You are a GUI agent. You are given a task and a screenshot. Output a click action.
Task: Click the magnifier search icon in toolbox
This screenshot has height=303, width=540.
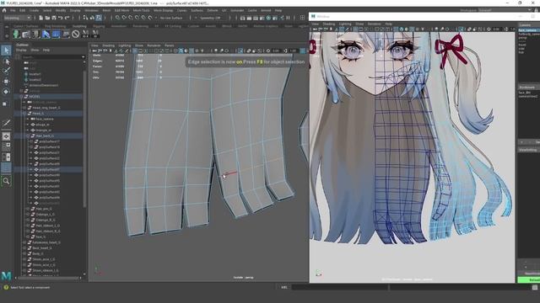coord(6,181)
